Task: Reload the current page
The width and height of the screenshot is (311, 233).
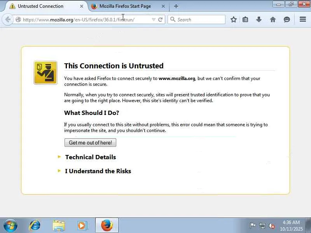Action: tap(160, 19)
